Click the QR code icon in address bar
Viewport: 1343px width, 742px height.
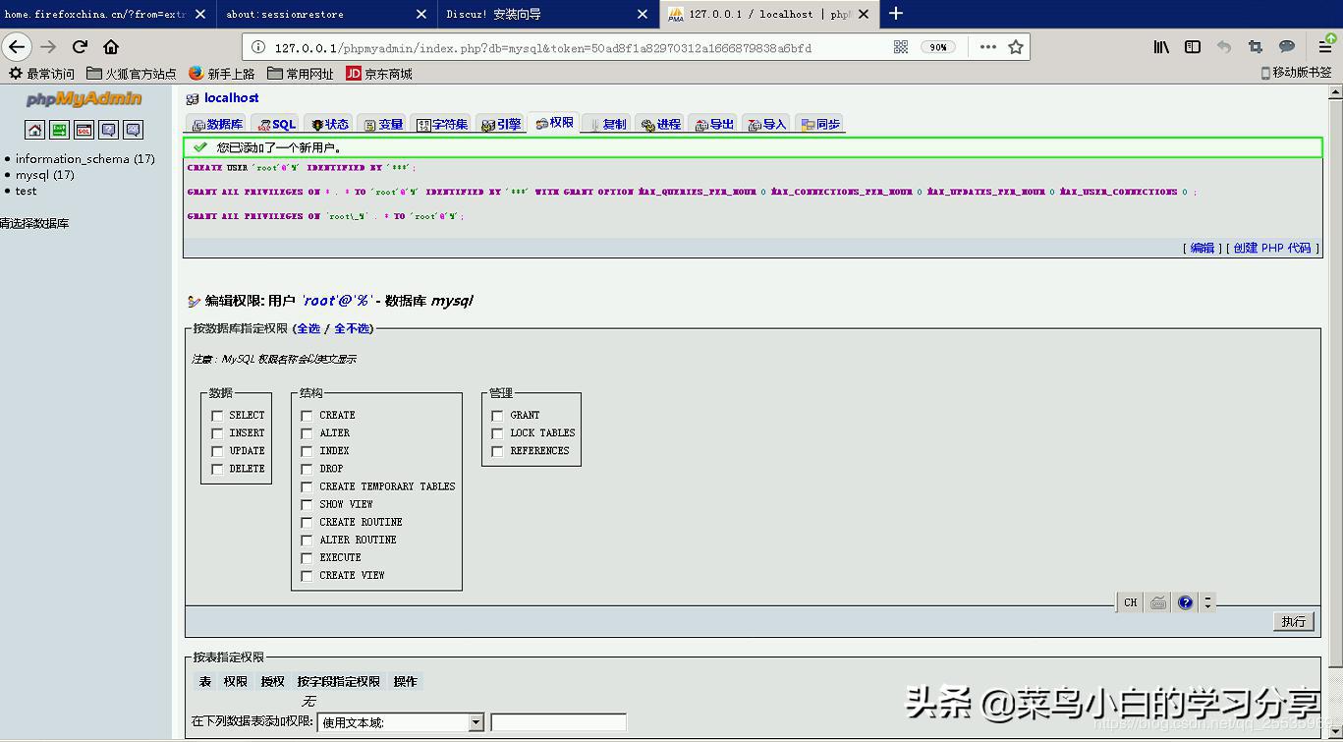click(x=901, y=47)
